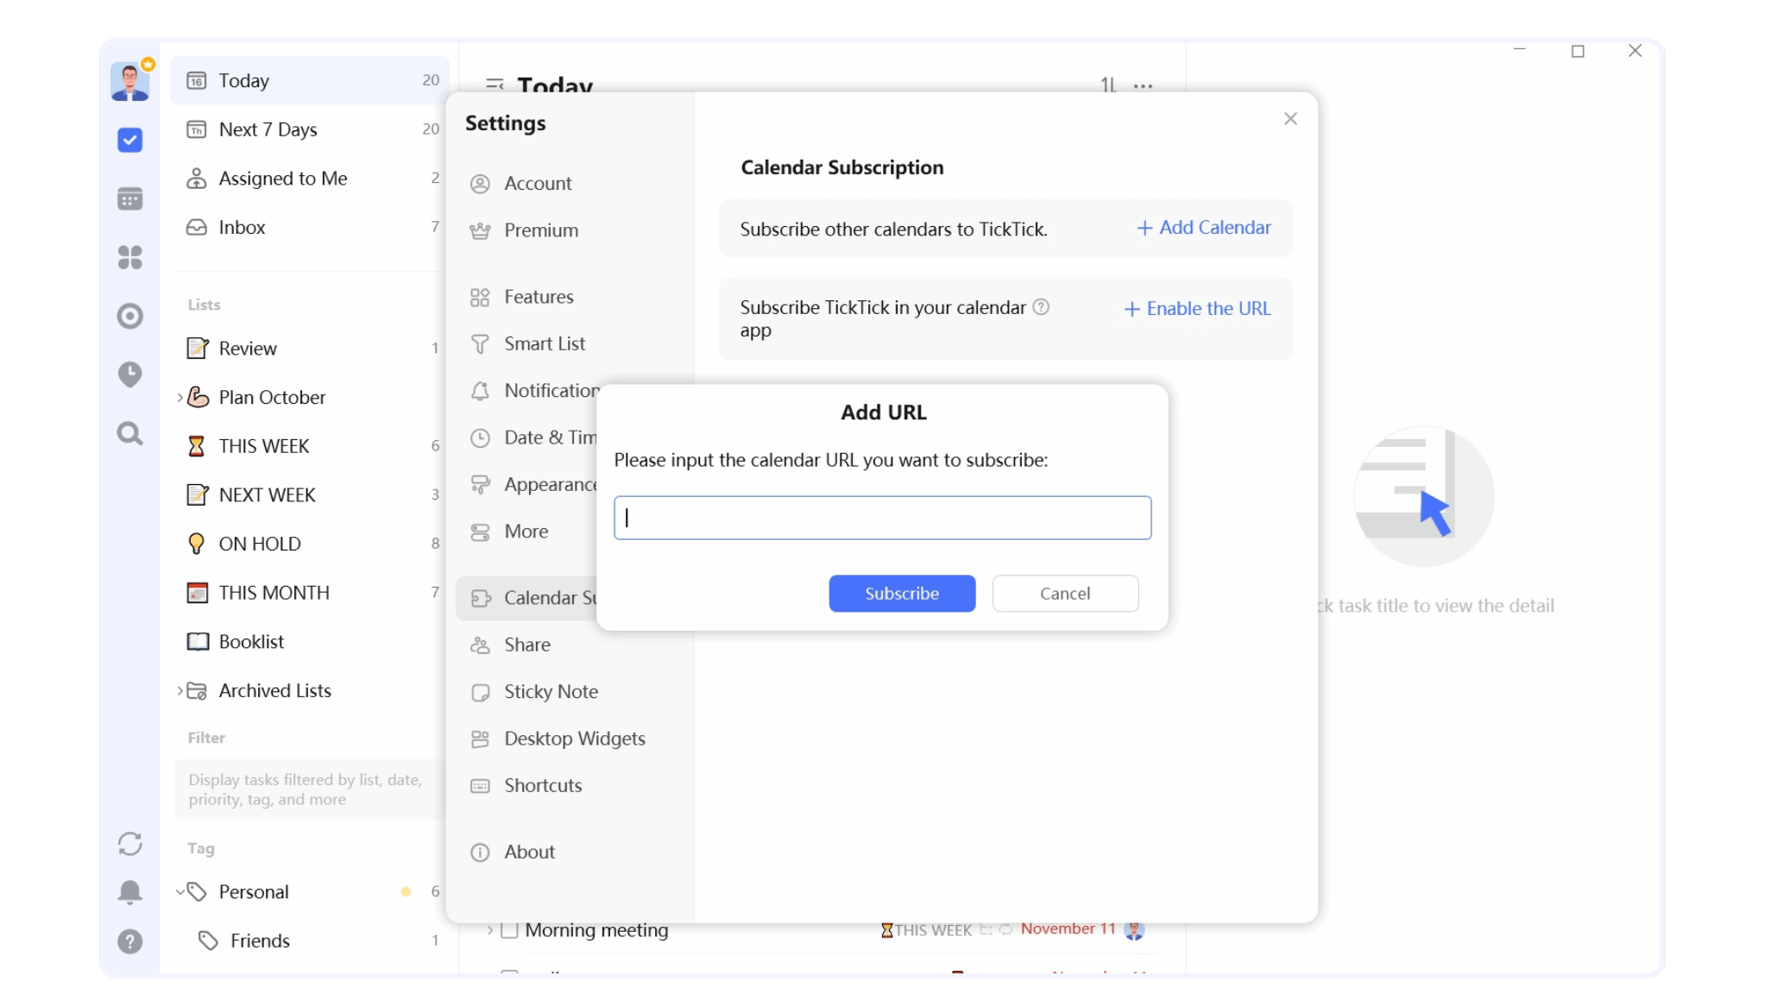Screen dimensions: 1765x1007
Task: Open the Eisenhower Matrix four-dot icon
Action: tap(130, 257)
